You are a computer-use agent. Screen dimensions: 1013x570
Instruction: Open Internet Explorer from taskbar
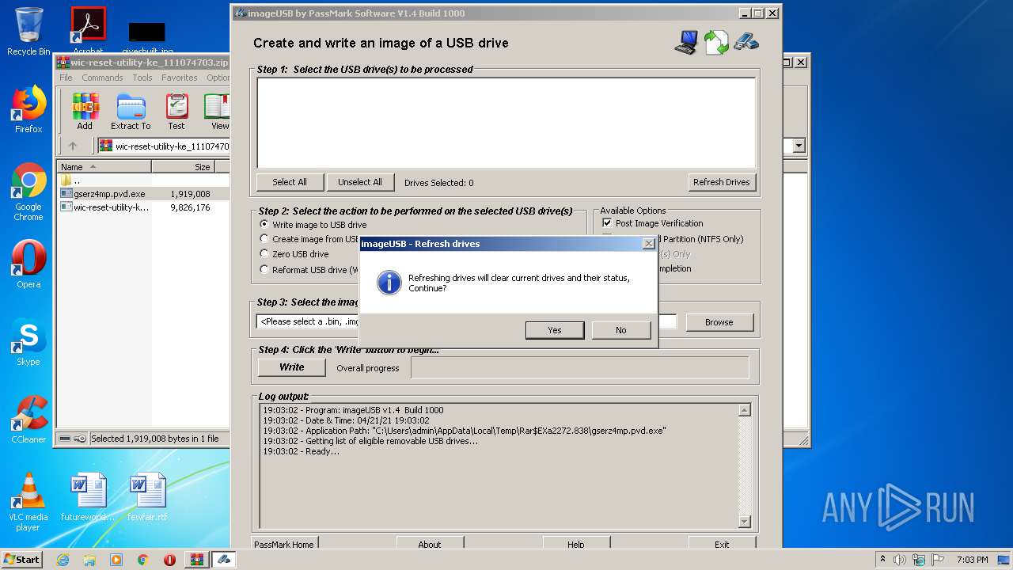click(x=63, y=560)
